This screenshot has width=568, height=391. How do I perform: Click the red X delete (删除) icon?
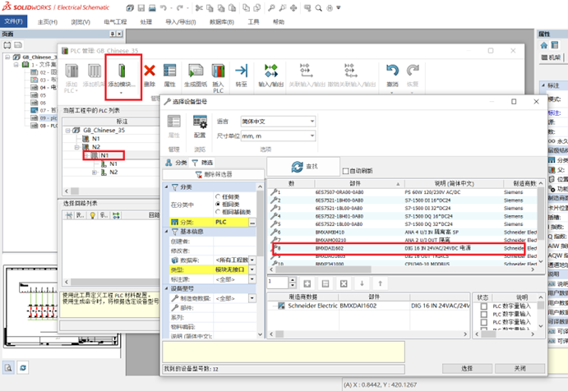tap(150, 71)
